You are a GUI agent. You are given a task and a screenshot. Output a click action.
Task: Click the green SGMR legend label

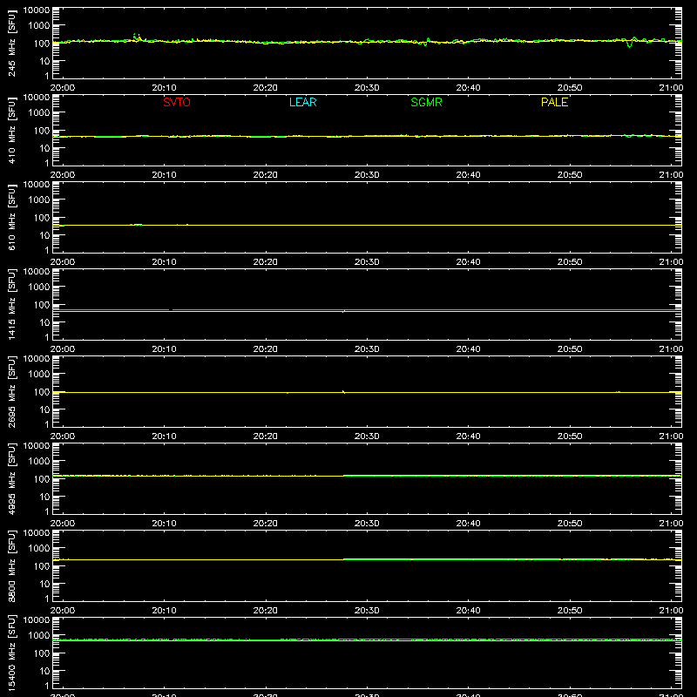pos(426,102)
